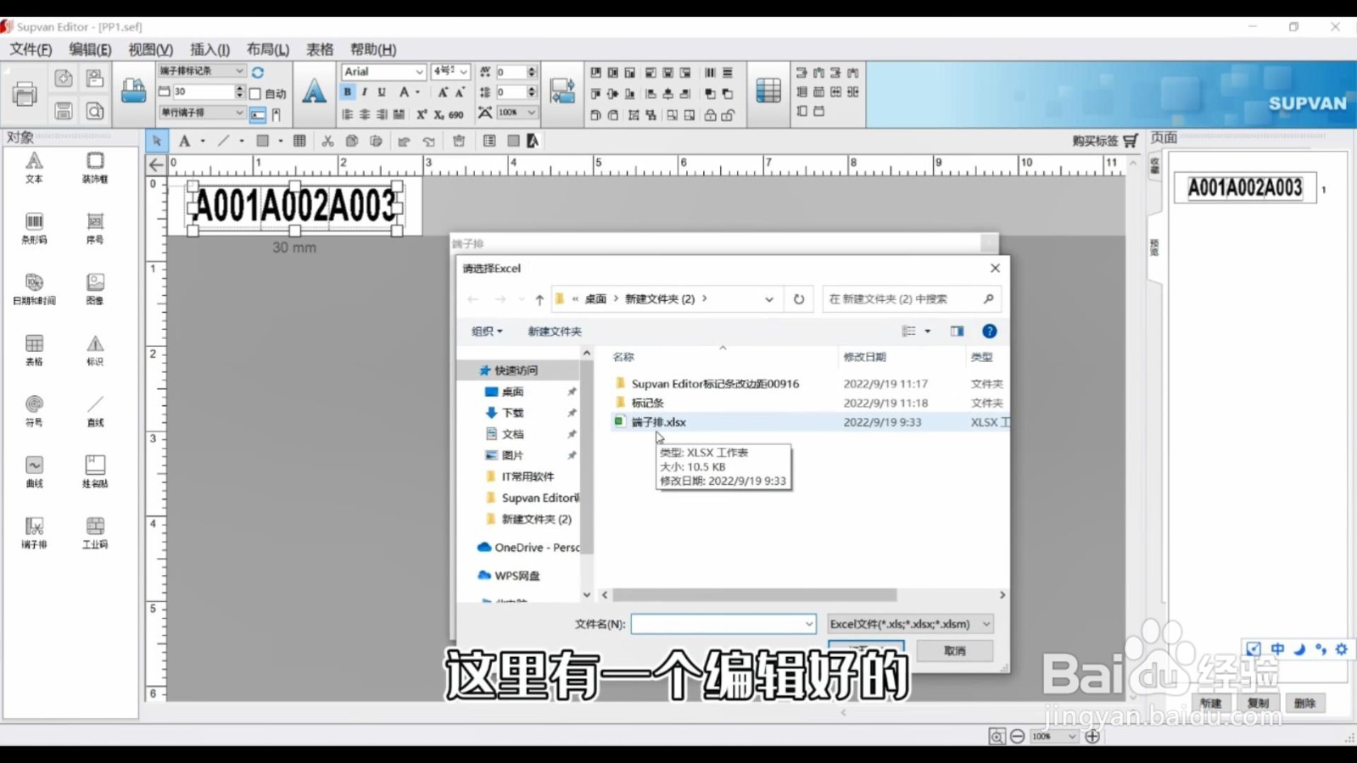Viewport: 1357px width, 763px height.
Task: Click the large text A icon
Action: tap(314, 92)
